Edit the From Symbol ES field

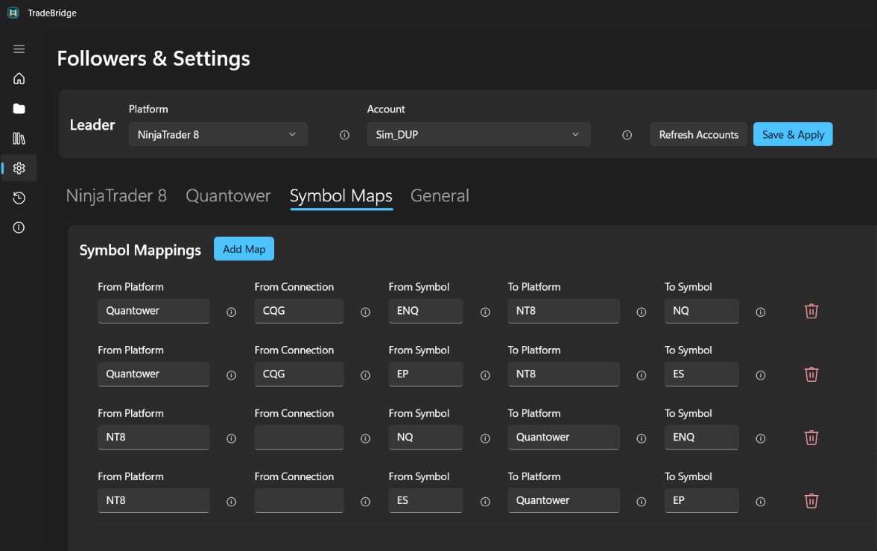point(425,500)
